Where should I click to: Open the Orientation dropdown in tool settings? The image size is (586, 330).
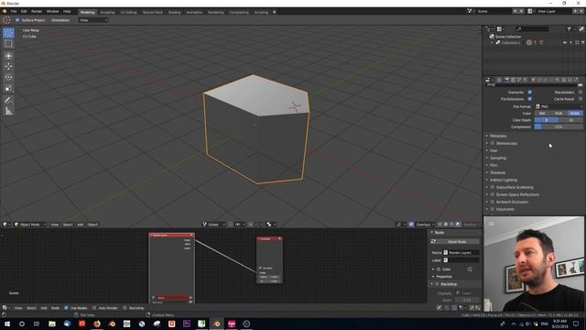coord(93,20)
